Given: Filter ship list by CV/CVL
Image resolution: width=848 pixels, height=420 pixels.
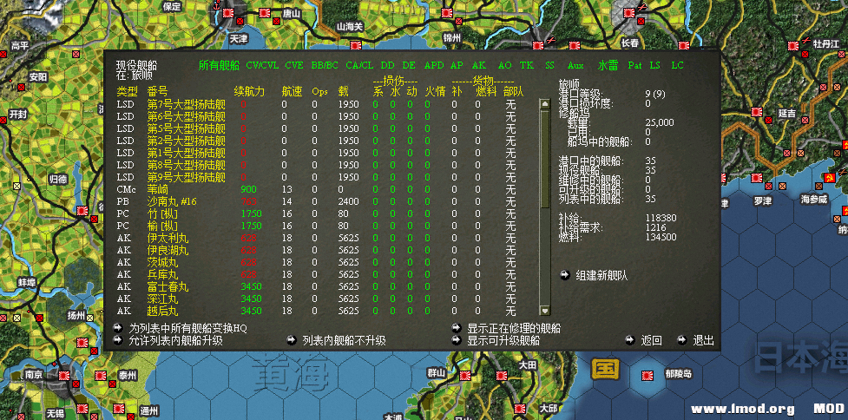Looking at the screenshot, I should pos(262,65).
